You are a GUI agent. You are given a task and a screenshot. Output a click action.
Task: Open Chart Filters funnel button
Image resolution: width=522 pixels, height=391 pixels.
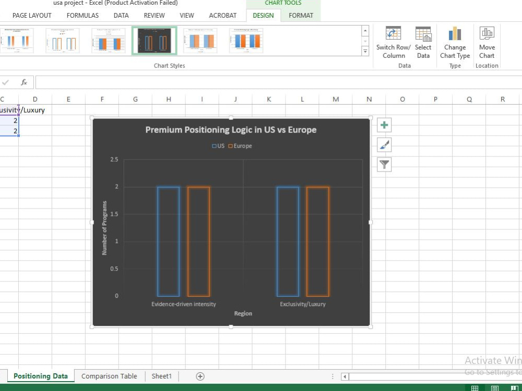[384, 165]
